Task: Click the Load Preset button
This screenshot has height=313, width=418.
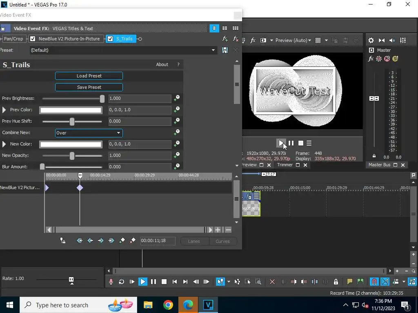Action: [x=89, y=76]
